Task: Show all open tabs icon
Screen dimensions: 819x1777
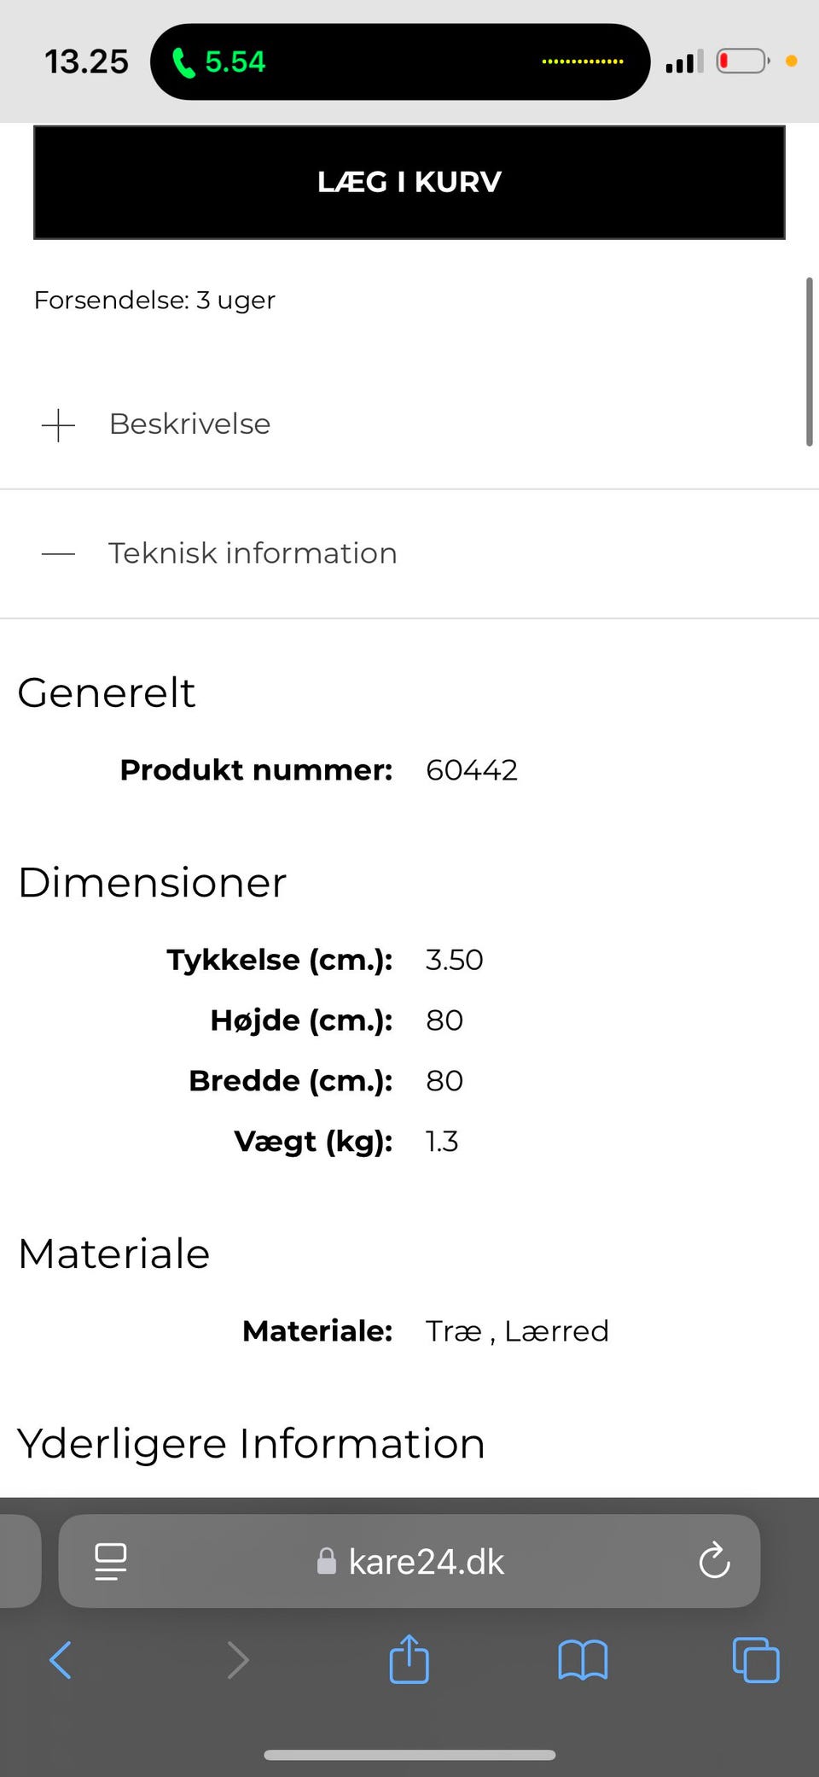Action: [x=756, y=1660]
